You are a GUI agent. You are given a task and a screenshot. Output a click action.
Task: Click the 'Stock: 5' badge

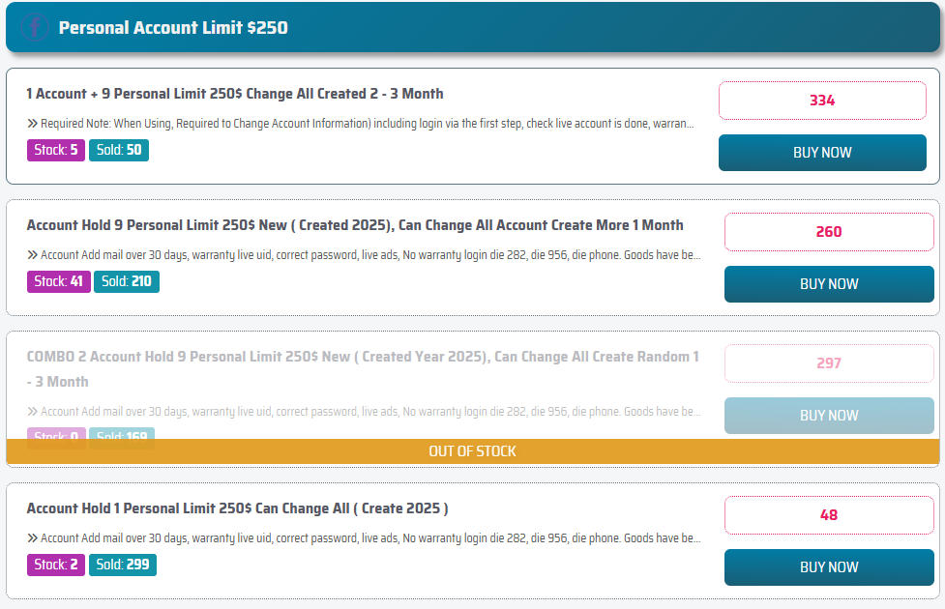[56, 151]
